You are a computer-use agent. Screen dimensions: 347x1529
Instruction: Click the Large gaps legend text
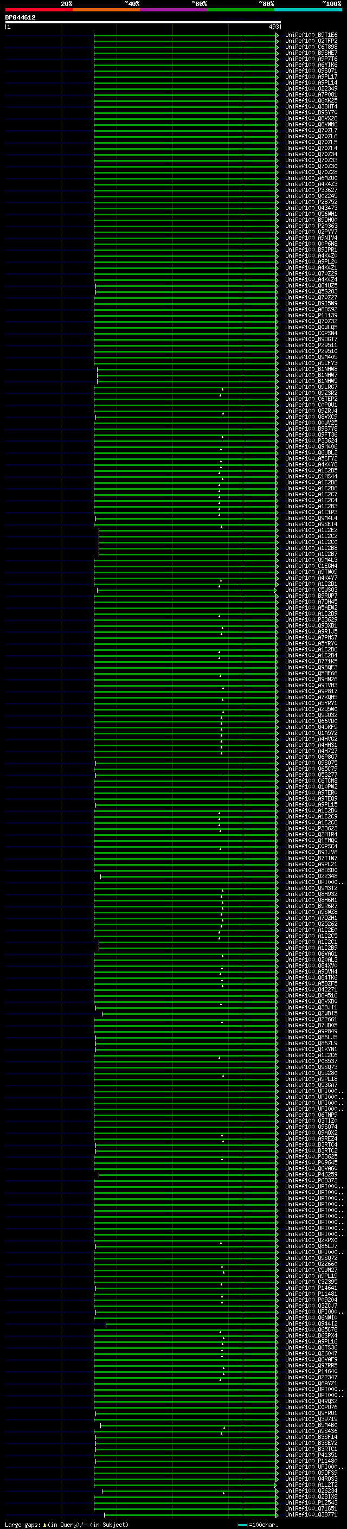click(23, 1525)
